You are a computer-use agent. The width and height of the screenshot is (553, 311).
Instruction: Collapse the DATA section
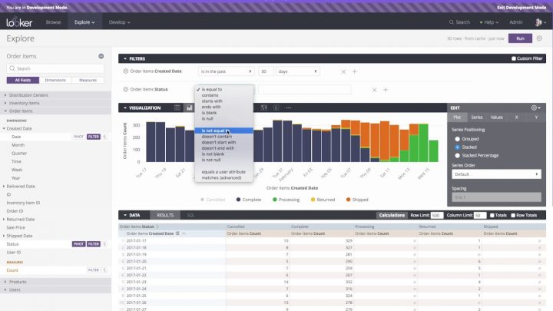(125, 215)
